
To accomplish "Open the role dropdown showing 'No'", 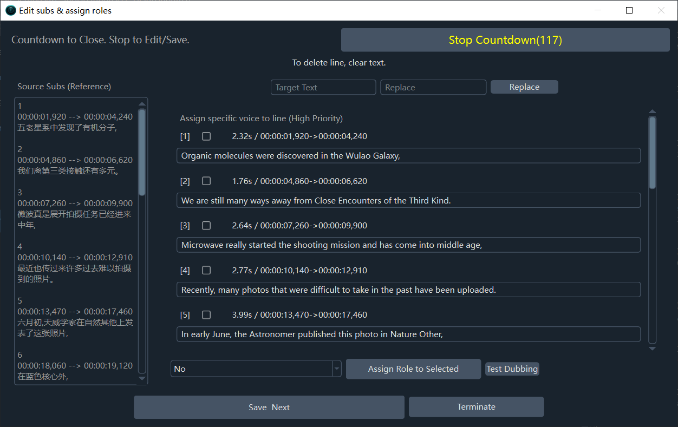I will pos(256,369).
